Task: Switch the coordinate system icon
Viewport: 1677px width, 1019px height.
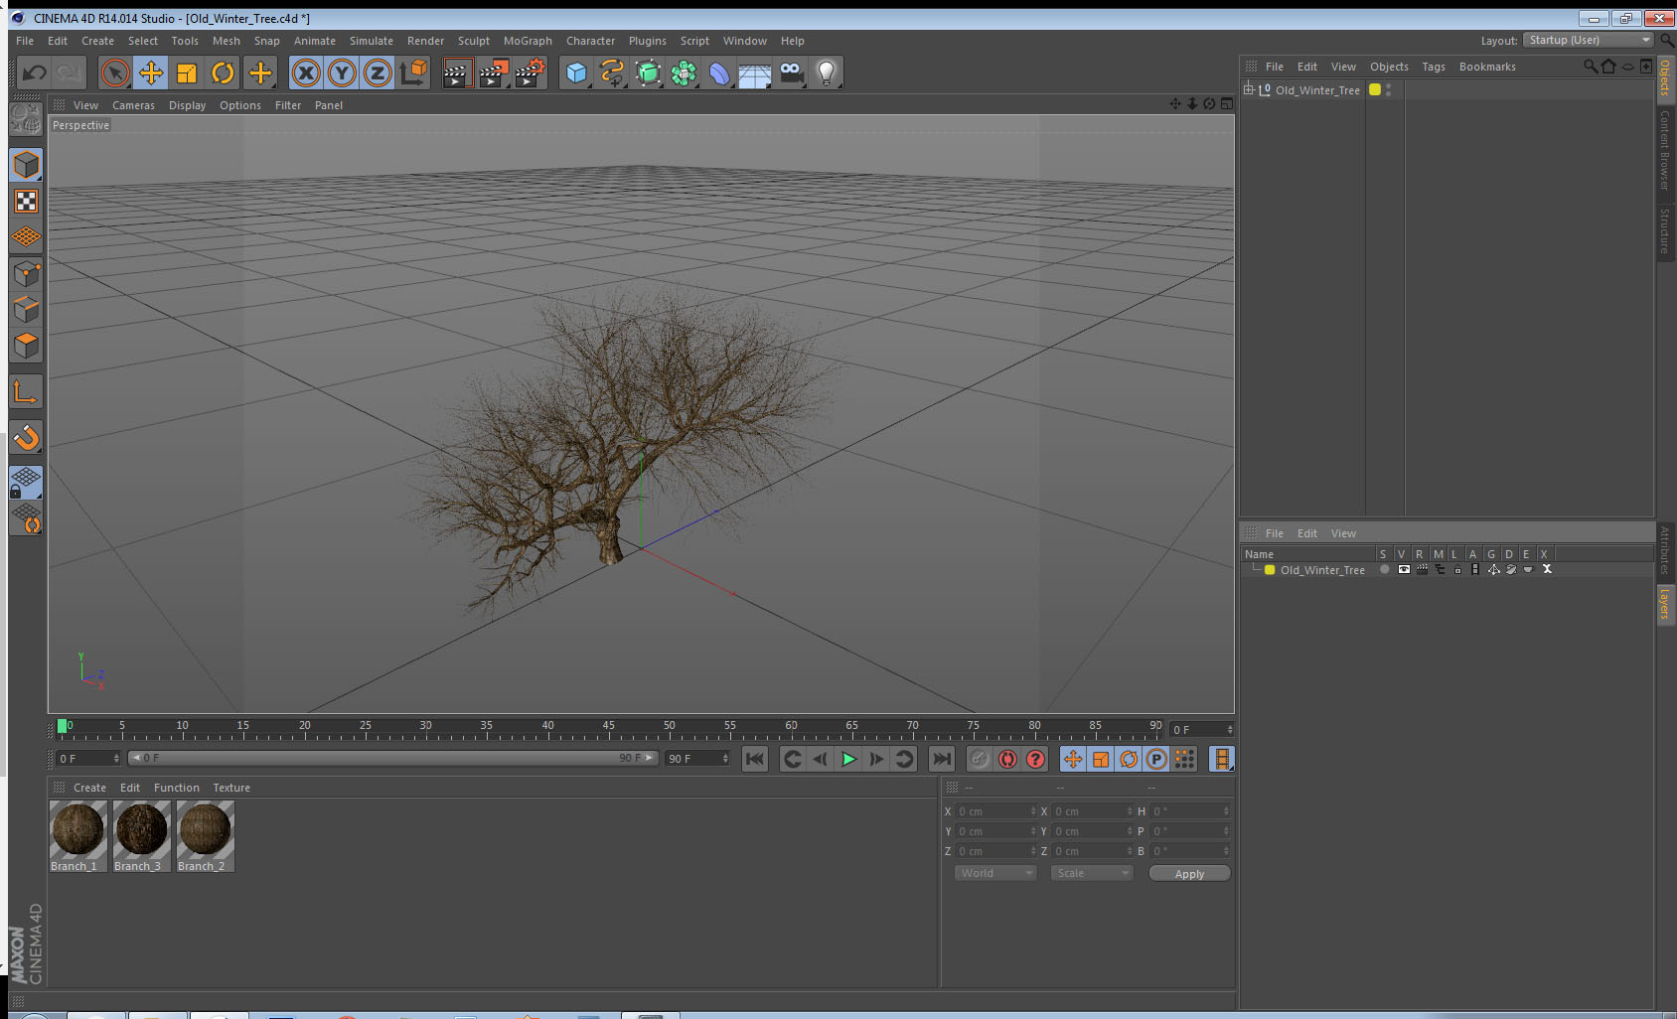Action: (413, 73)
